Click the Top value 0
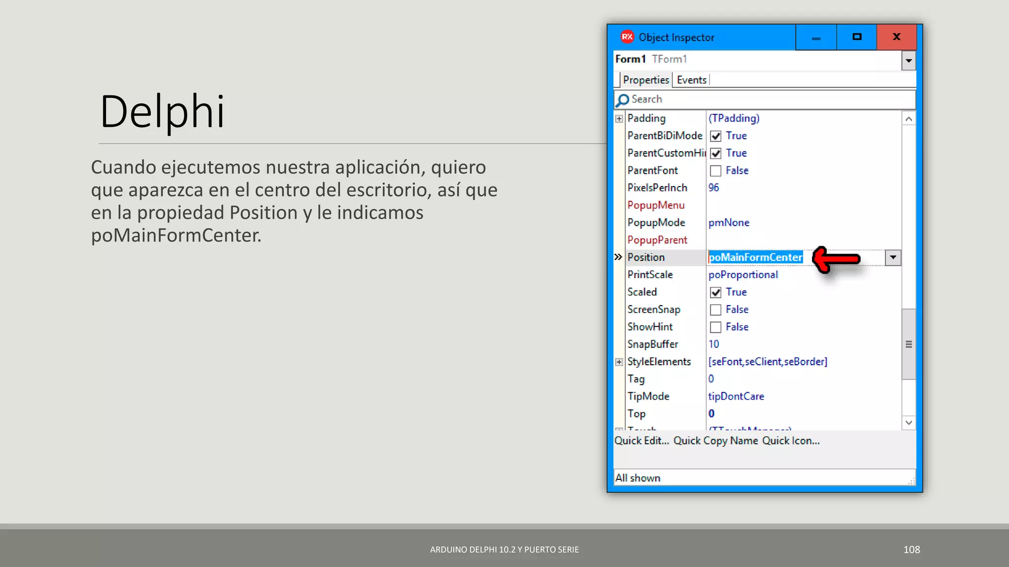Viewport: 1009px width, 567px height. (711, 414)
